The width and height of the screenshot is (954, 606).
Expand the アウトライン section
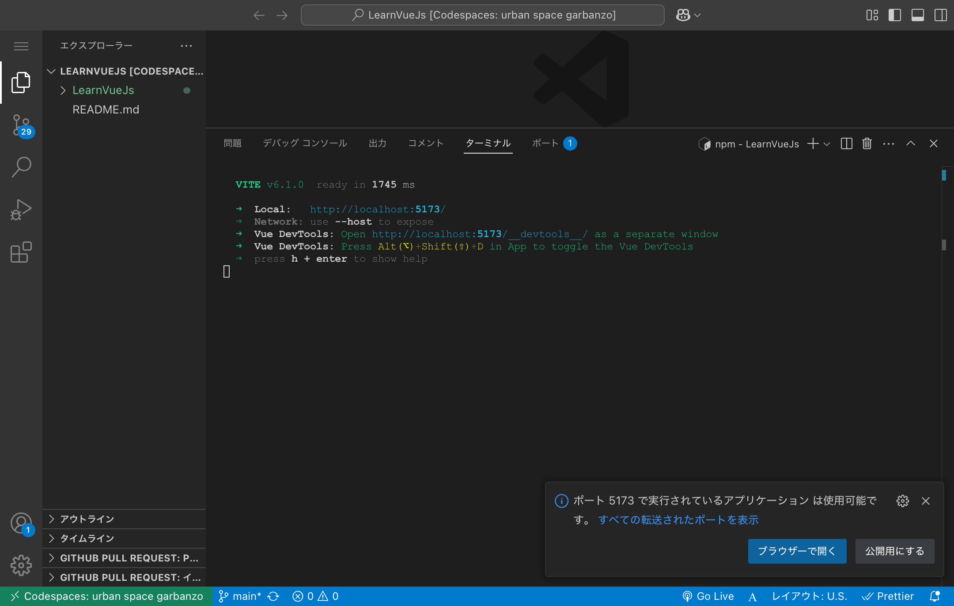(x=87, y=519)
